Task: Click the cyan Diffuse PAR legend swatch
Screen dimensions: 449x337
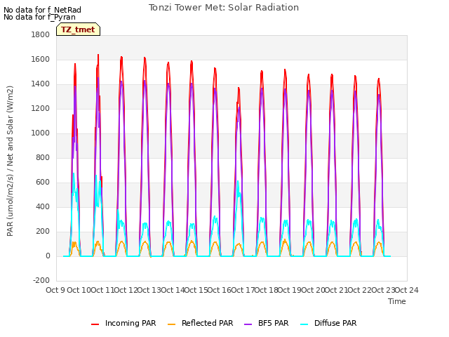Action: pyautogui.click(x=304, y=324)
